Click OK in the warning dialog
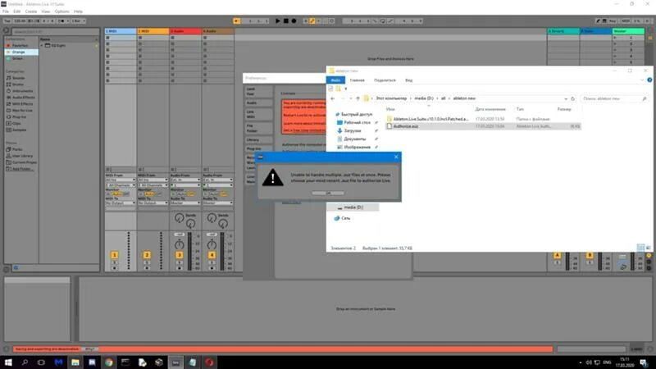Image resolution: width=656 pixels, height=369 pixels. click(328, 193)
